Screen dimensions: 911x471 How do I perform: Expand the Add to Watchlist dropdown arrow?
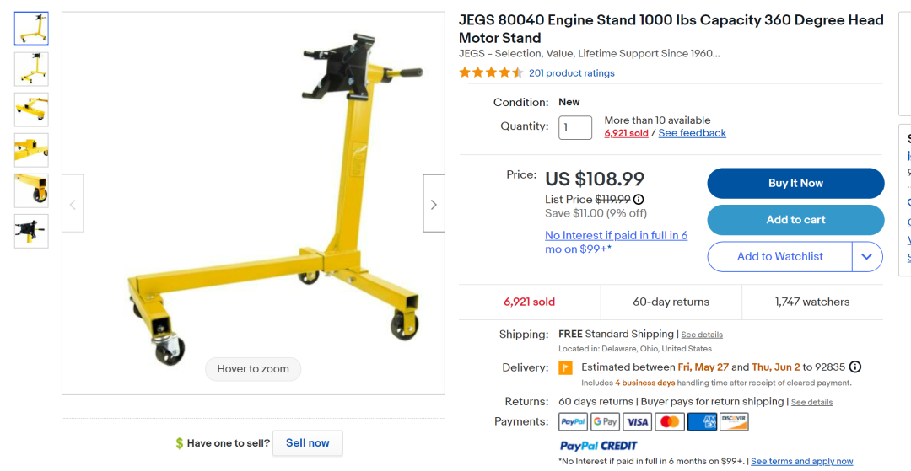tap(866, 257)
